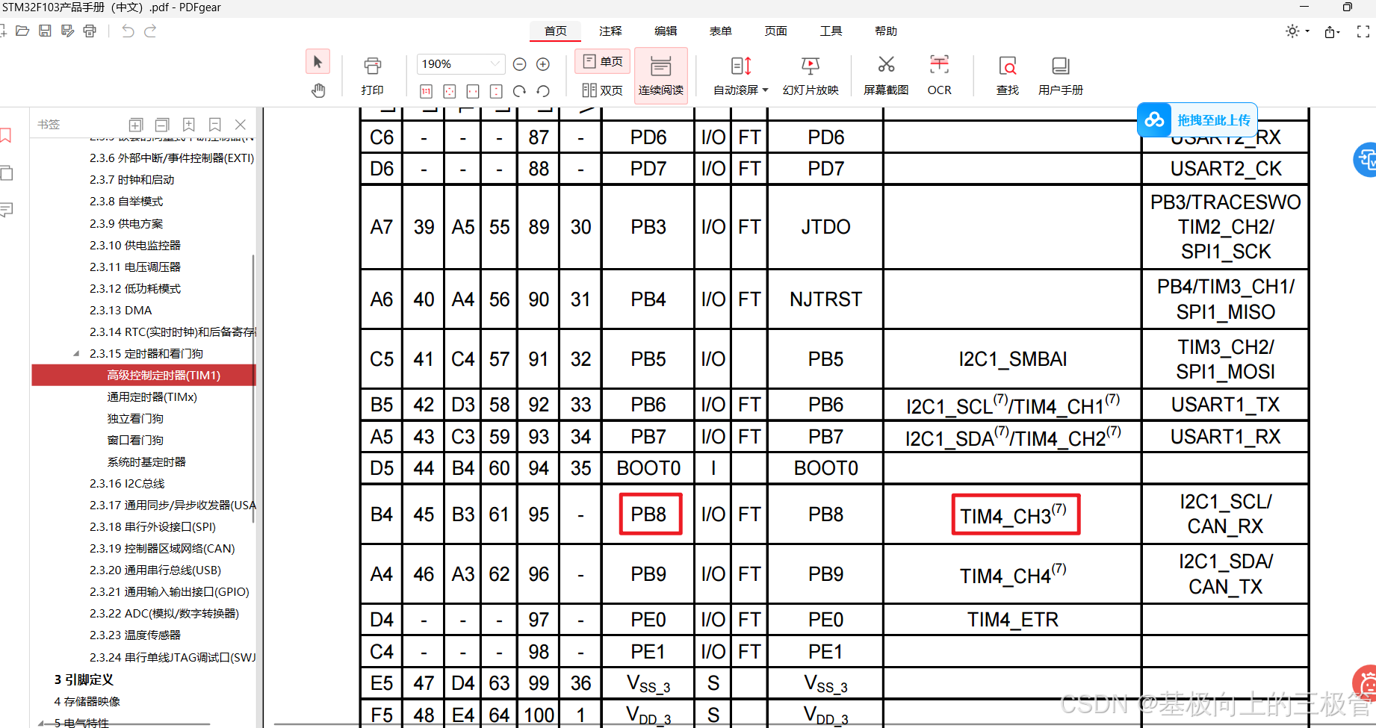Image resolution: width=1376 pixels, height=728 pixels.
Task: Click the fit width icon
Action: pos(473,91)
